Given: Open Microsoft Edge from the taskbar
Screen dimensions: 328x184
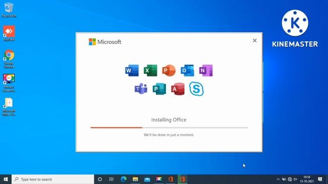Looking at the screenshot, I should (124, 179).
